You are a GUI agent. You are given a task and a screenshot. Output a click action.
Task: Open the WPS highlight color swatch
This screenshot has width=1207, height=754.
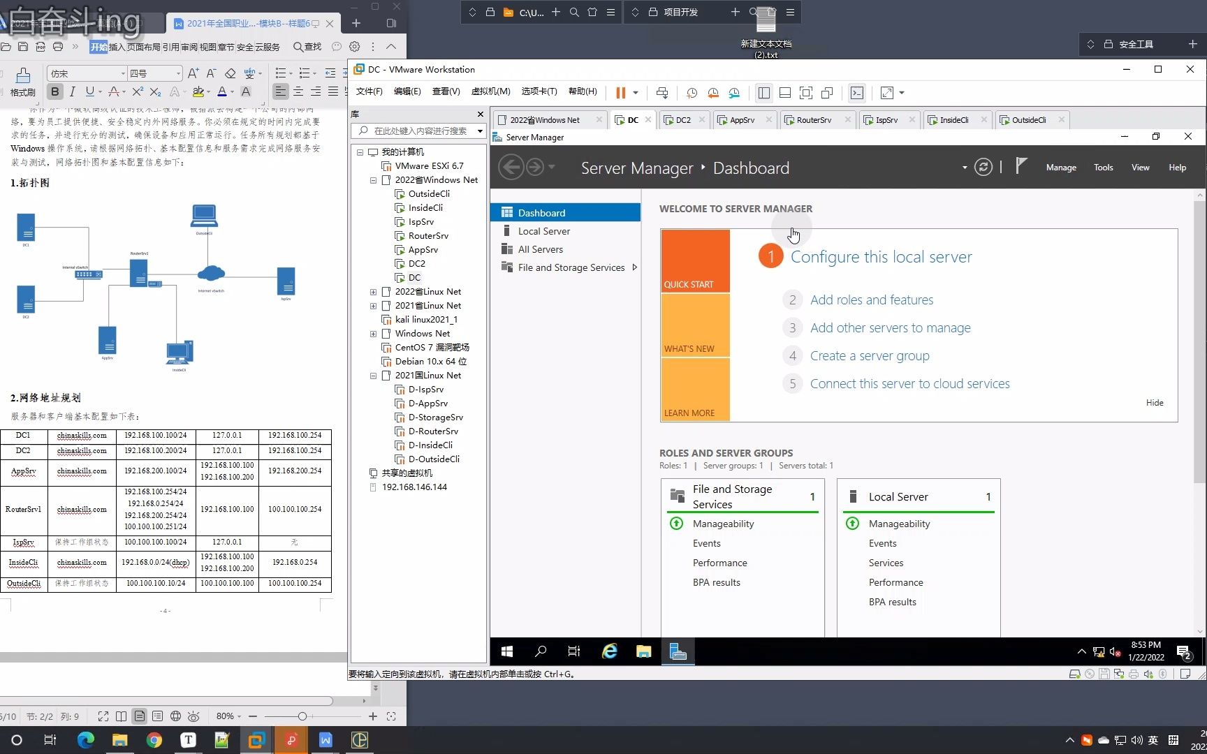[x=198, y=91]
